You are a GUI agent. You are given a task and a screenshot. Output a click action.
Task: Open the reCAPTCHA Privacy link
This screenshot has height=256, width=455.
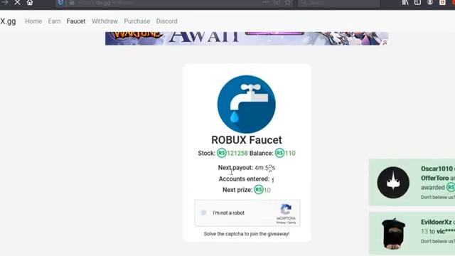pos(281,223)
